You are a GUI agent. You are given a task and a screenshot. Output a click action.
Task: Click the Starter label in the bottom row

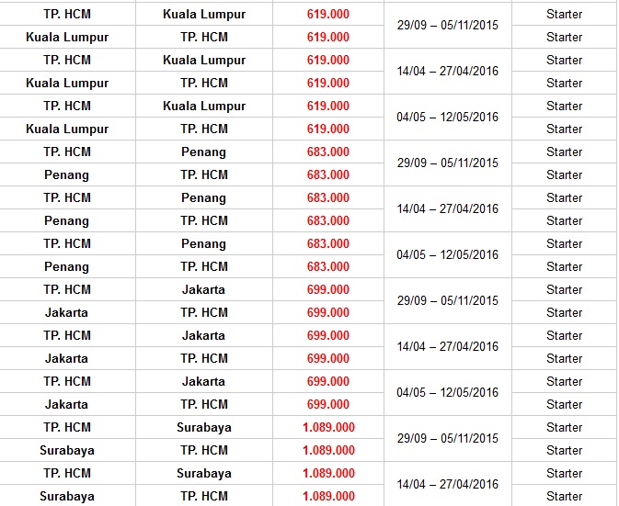565,496
